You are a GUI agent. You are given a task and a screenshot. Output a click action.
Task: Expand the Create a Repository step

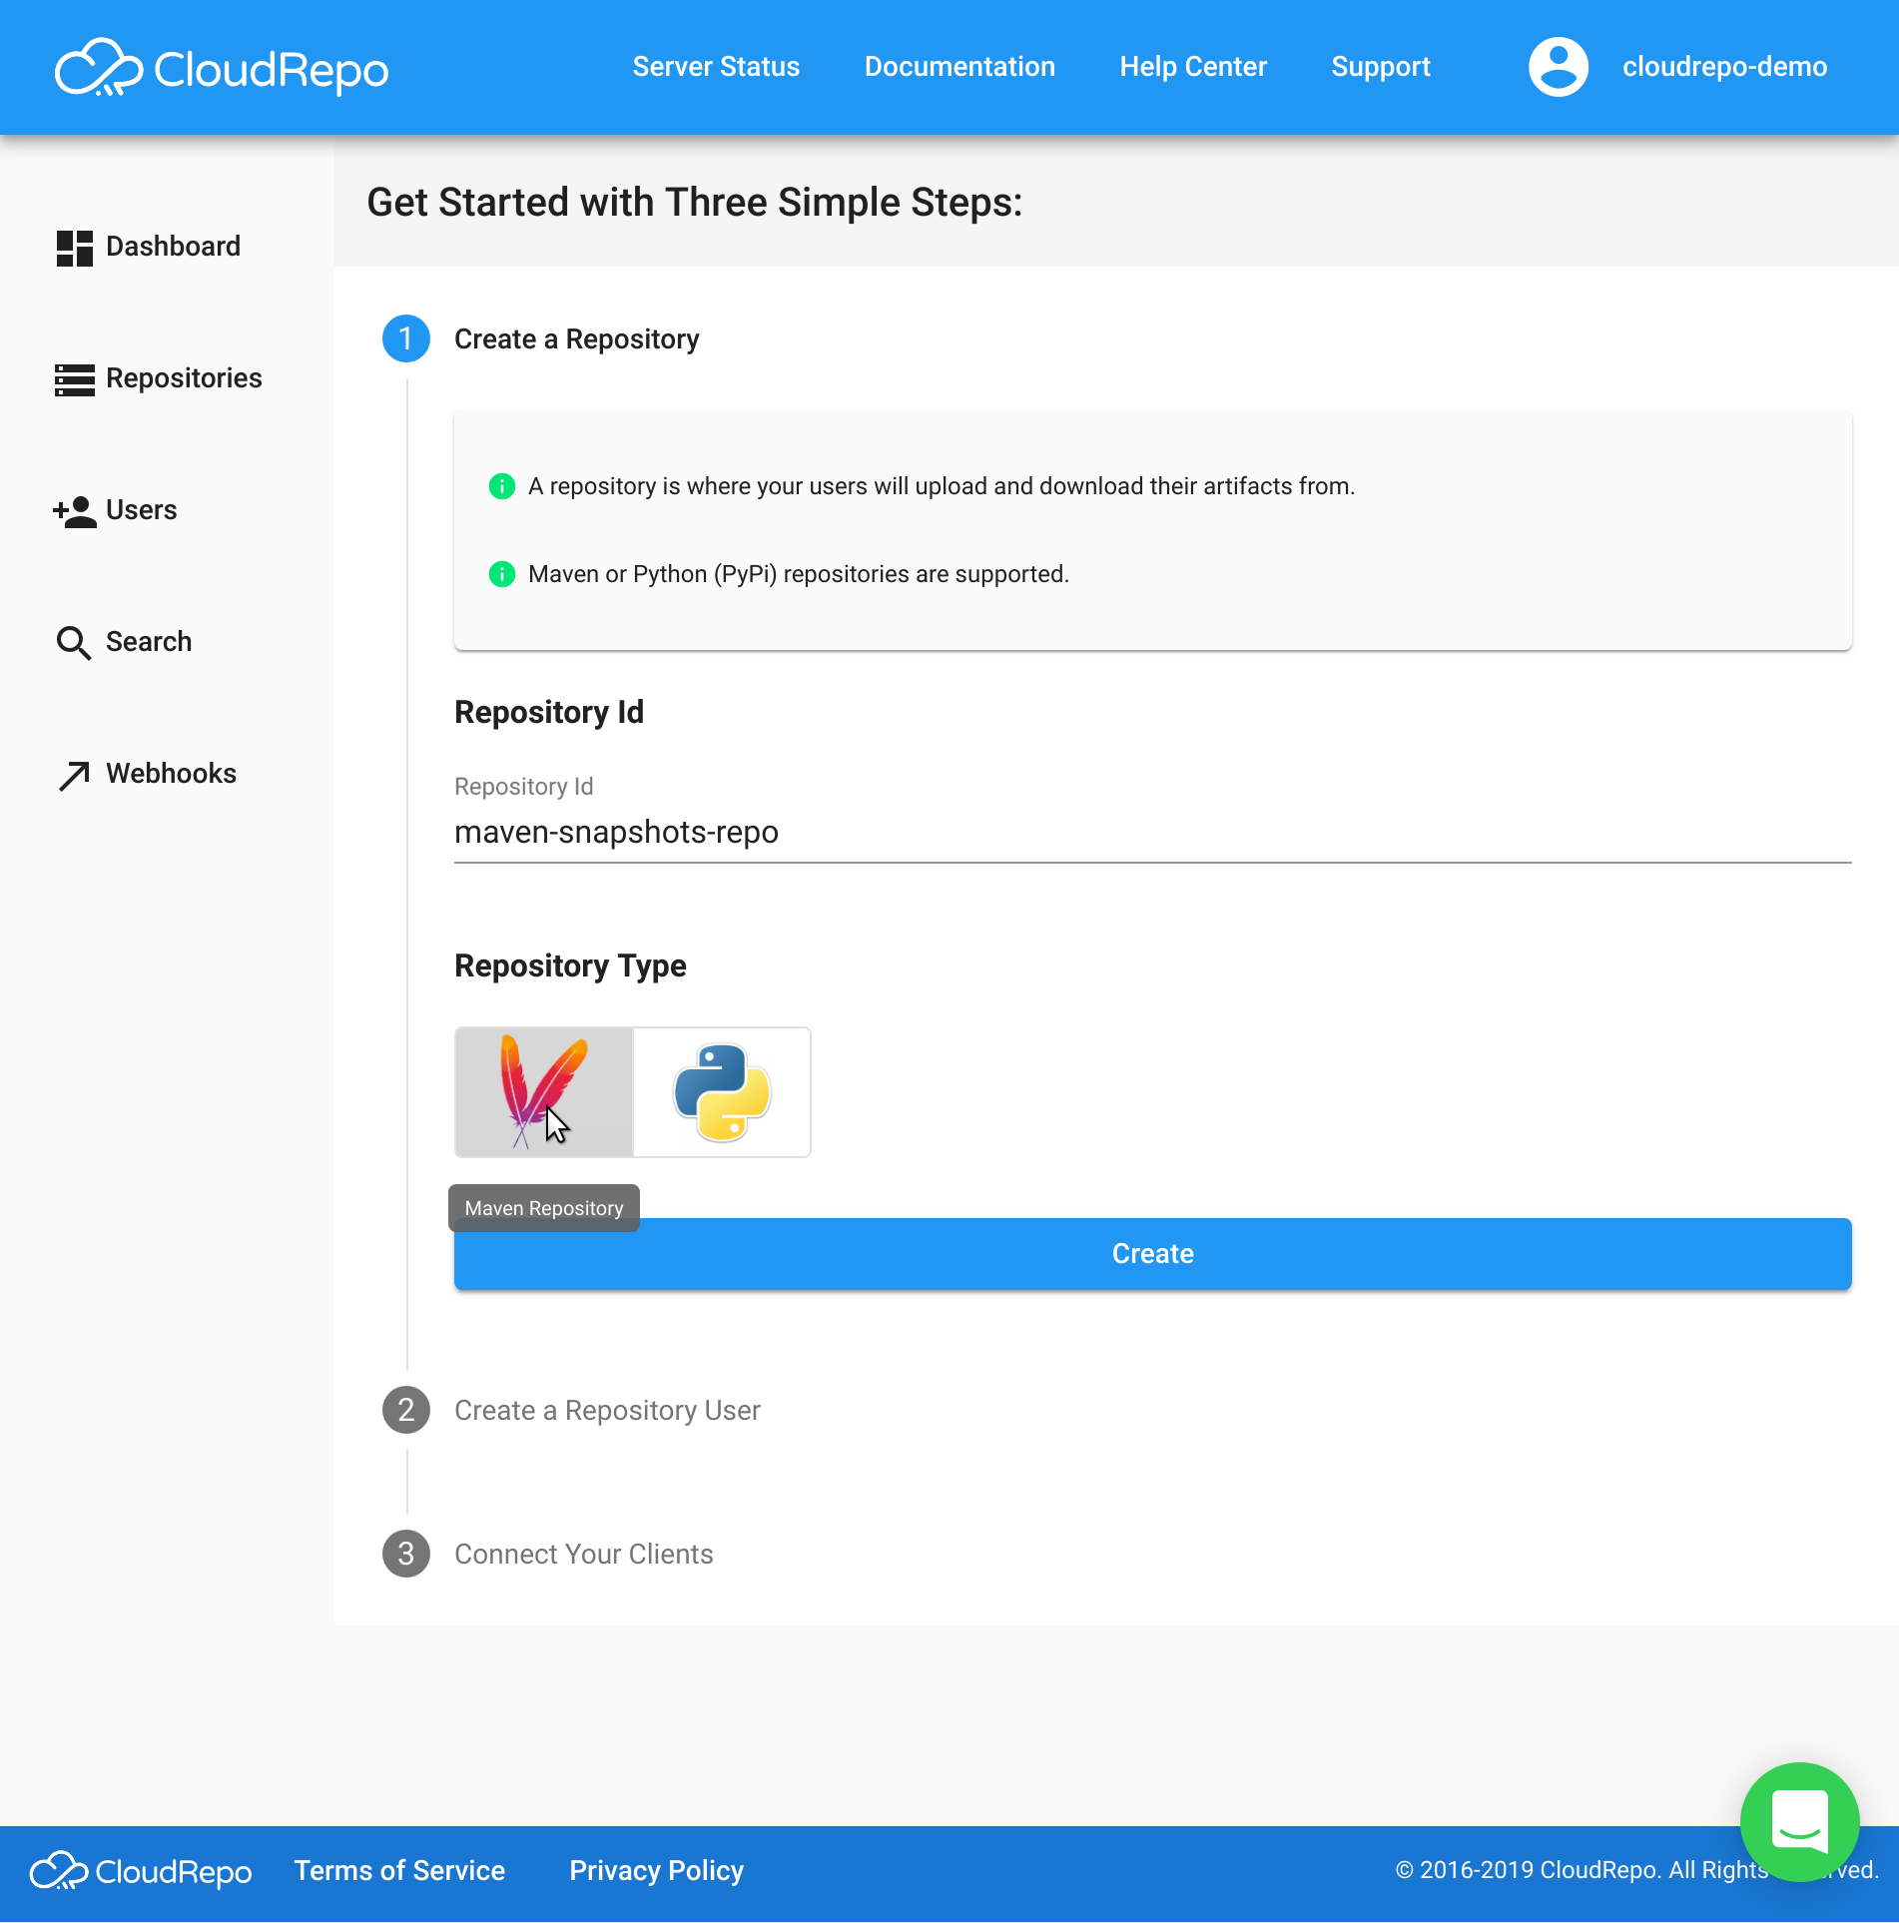point(576,339)
